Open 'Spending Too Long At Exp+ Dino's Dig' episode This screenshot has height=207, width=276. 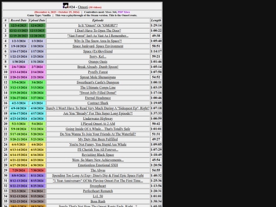(98, 176)
